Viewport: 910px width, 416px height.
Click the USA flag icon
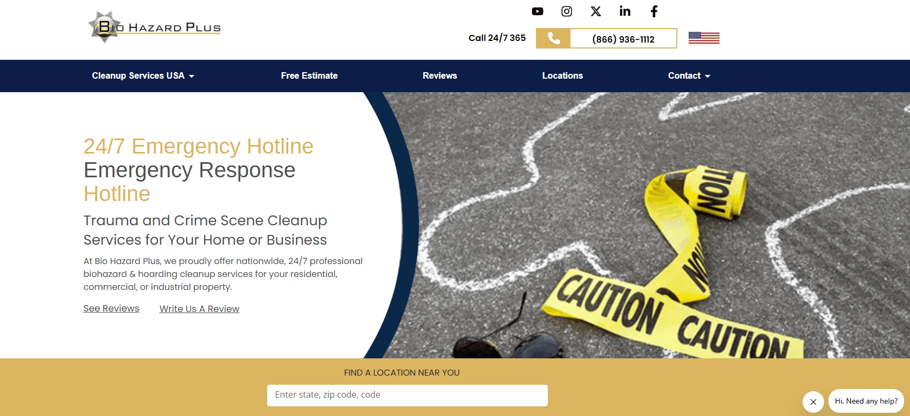[704, 38]
